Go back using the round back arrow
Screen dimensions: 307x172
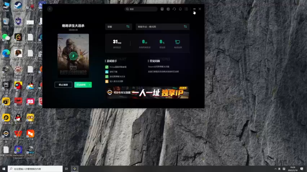point(50,9)
